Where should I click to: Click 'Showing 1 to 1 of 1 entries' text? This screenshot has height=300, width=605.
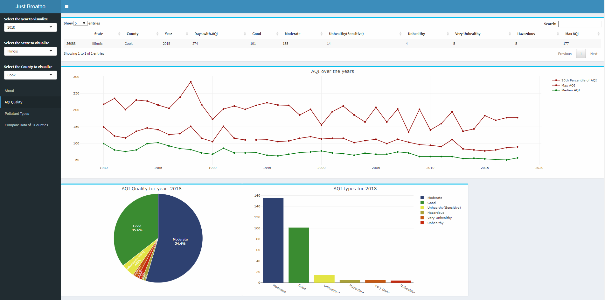click(x=84, y=53)
